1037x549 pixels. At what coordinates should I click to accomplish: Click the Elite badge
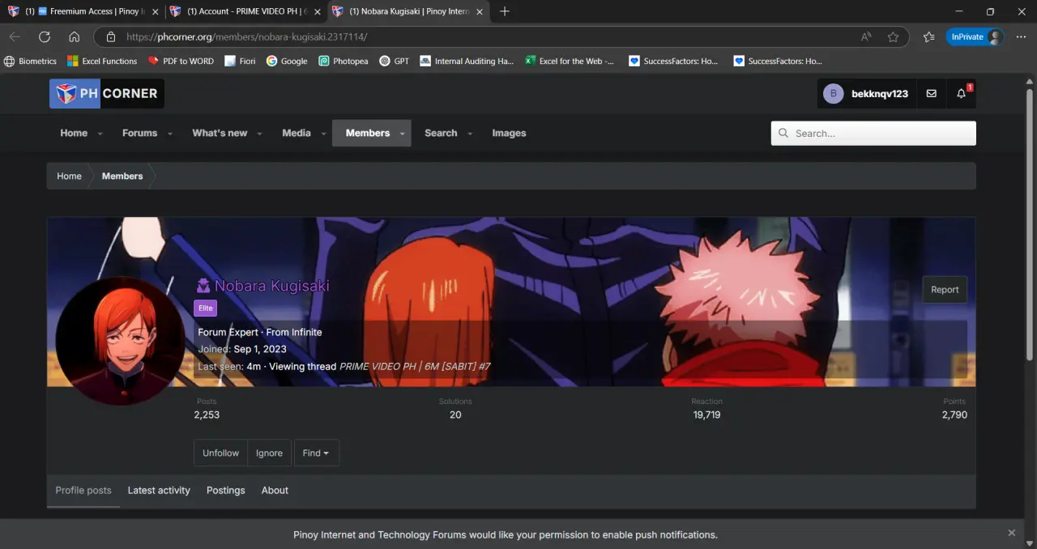coord(206,308)
